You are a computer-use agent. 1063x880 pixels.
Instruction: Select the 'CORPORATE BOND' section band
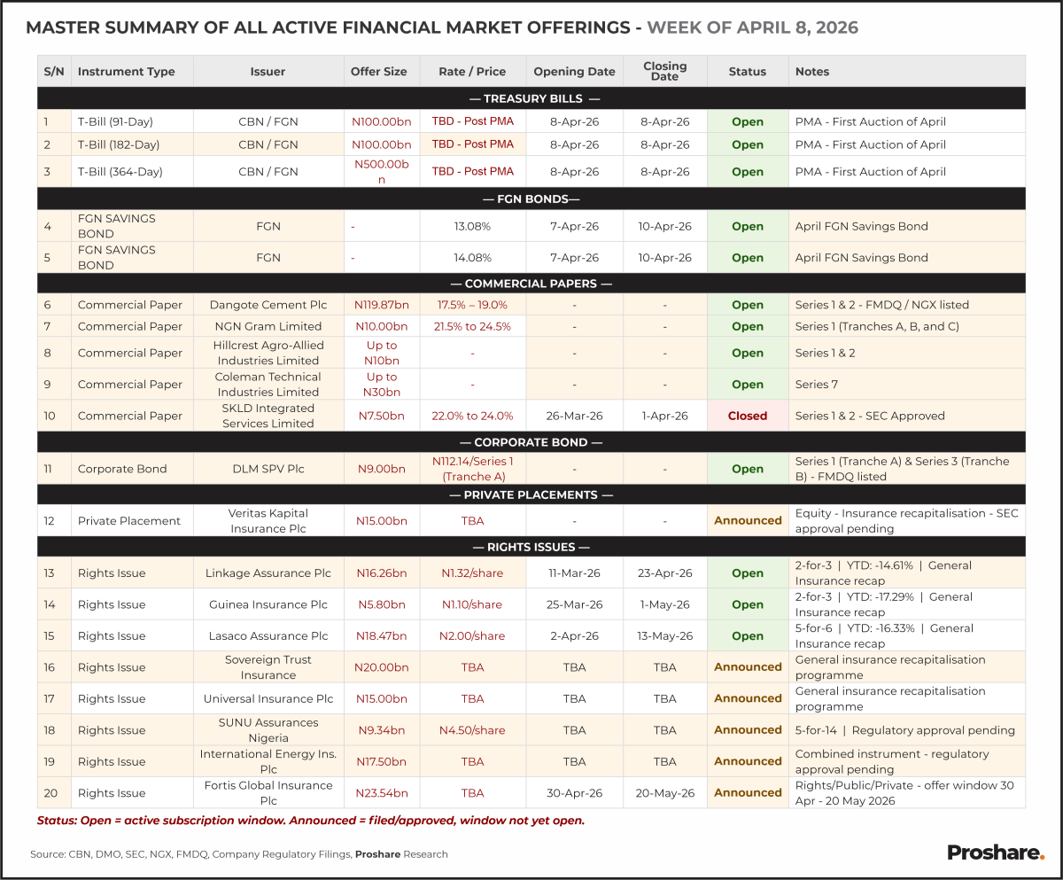pyautogui.click(x=531, y=441)
